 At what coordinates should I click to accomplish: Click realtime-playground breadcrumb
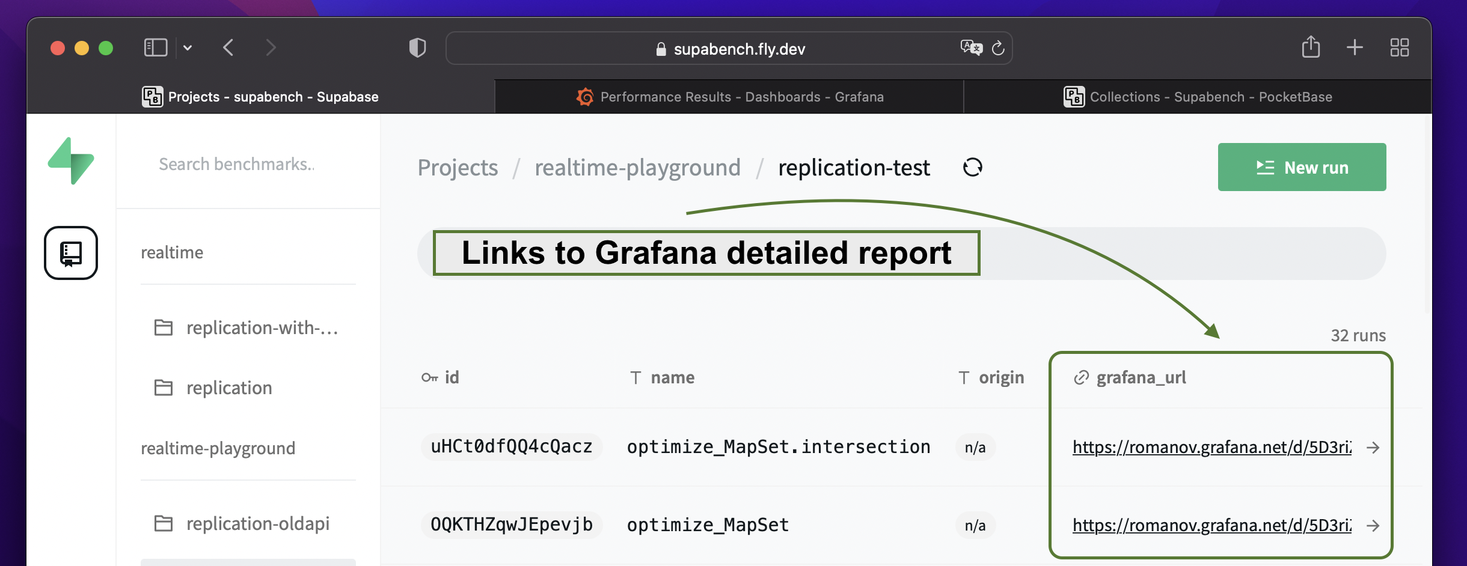click(x=637, y=168)
